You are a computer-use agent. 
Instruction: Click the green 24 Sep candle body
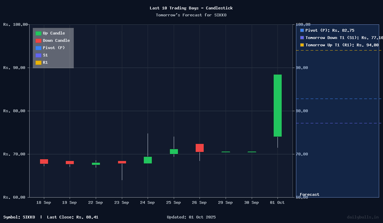tap(148, 160)
